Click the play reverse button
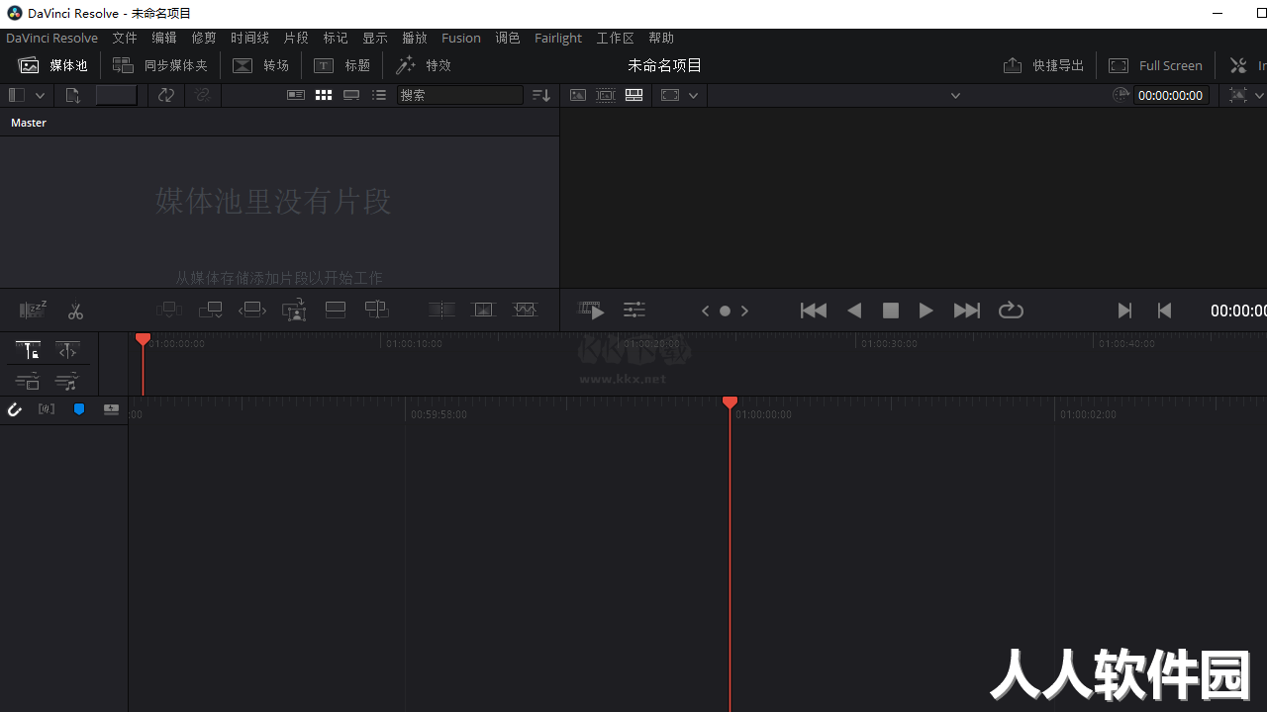The width and height of the screenshot is (1267, 712). 854,311
